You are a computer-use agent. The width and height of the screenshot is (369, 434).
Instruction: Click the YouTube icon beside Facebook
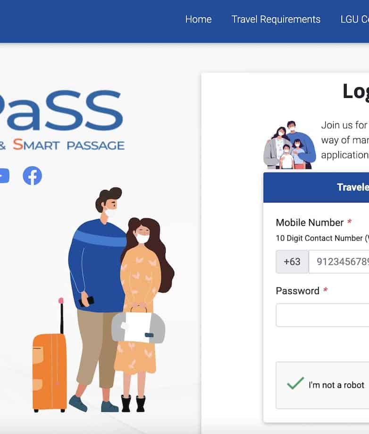click(x=4, y=176)
